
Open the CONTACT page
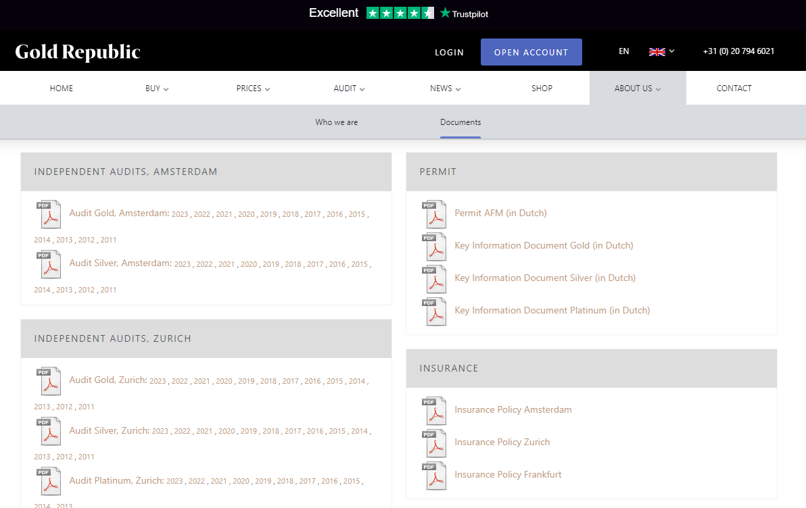(734, 88)
